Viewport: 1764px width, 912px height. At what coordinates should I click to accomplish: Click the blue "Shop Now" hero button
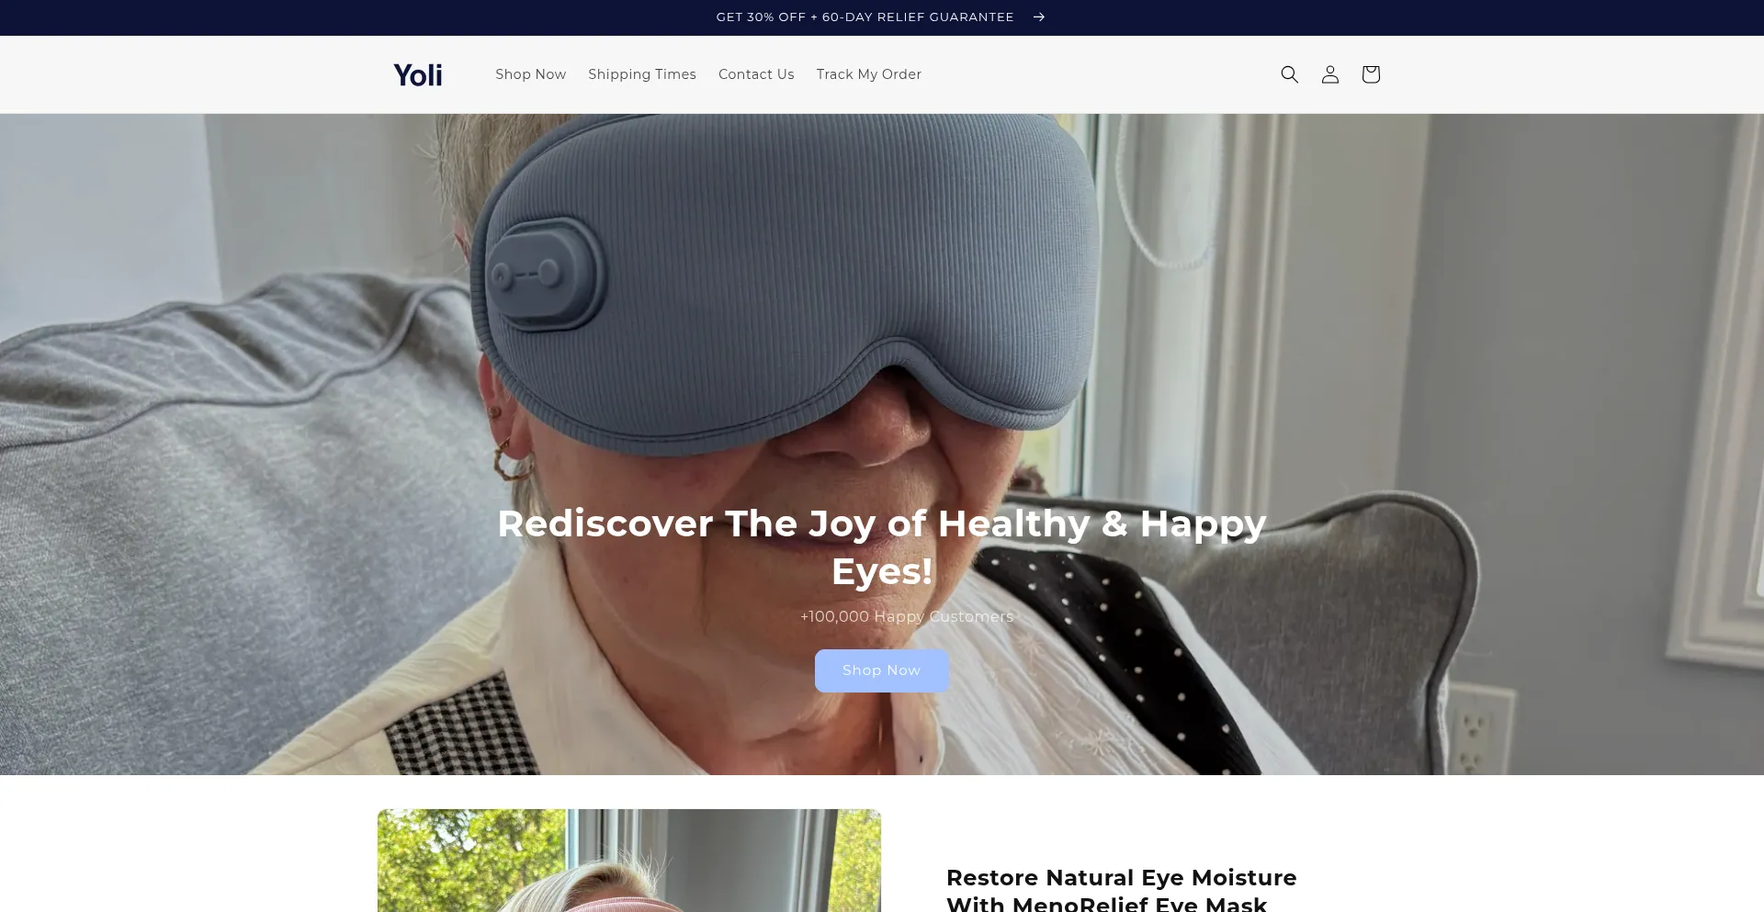point(881,670)
